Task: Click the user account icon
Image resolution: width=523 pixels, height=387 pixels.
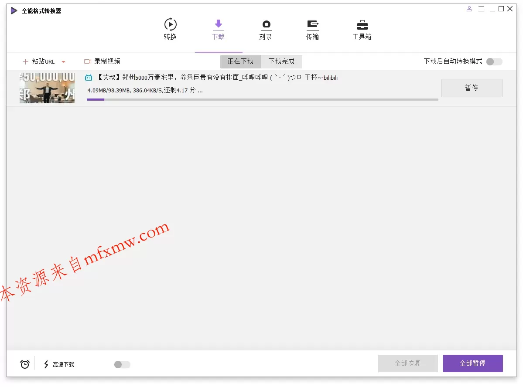Action: (x=469, y=9)
